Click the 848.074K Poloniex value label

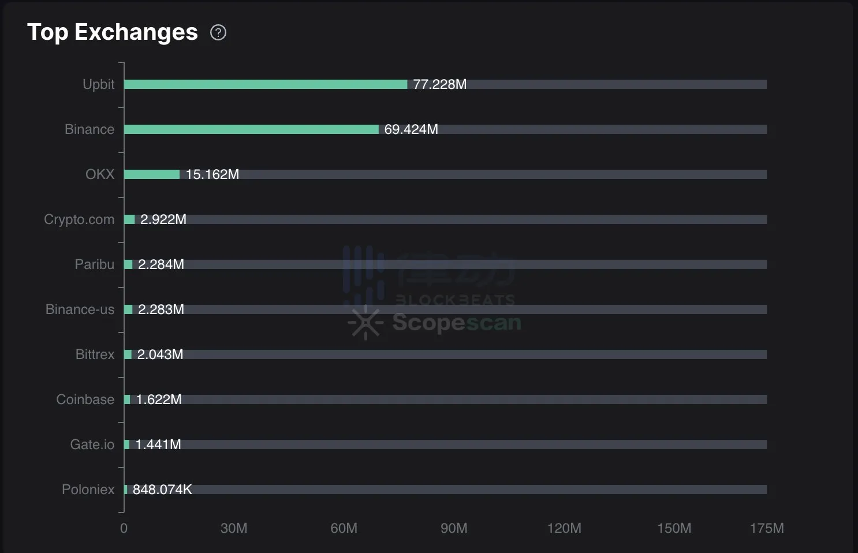click(162, 490)
